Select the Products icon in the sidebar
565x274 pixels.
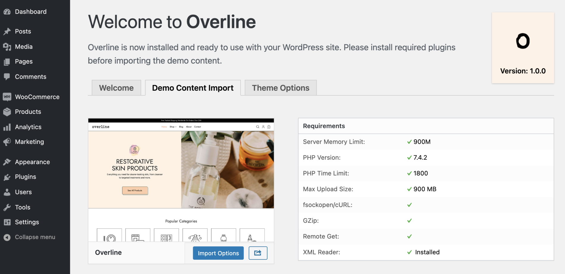7,112
